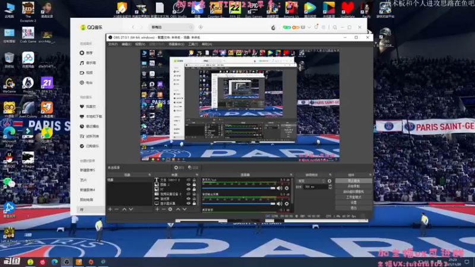Image resolution: width=475 pixels, height=267 pixels.
Task: Open Trial Listen list (试听列表) in QQ Music
Action: [x=90, y=136]
